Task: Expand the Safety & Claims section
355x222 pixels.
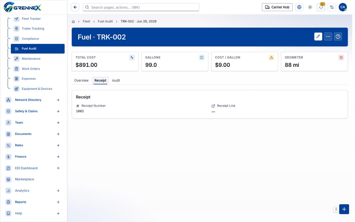Action: coord(58,111)
